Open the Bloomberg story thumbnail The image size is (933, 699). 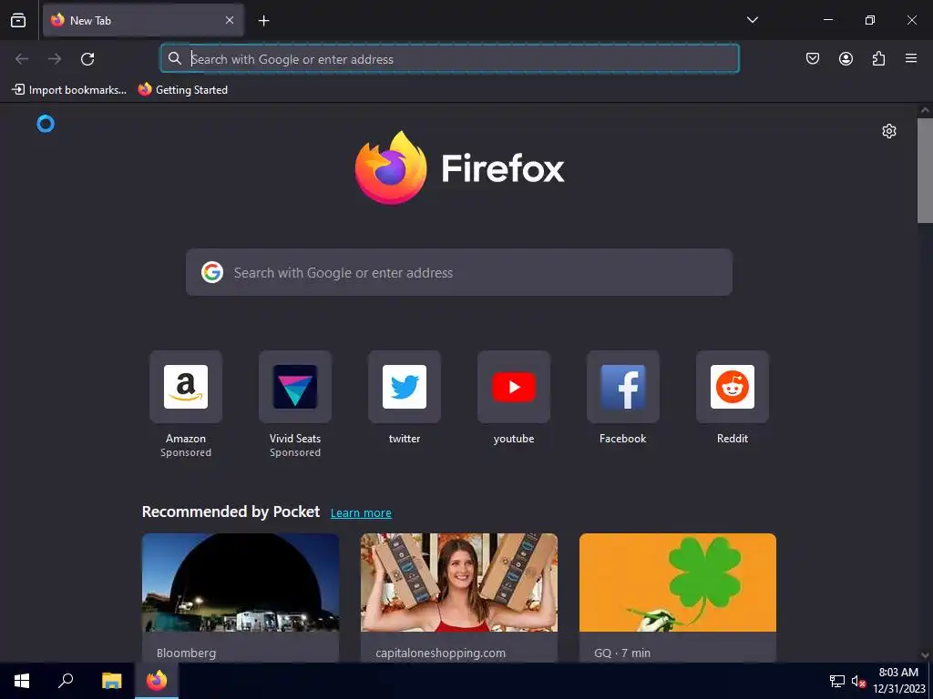[241, 582]
